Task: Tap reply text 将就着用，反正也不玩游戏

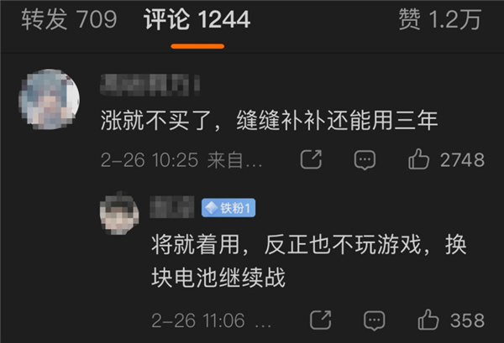Action: (x=286, y=245)
